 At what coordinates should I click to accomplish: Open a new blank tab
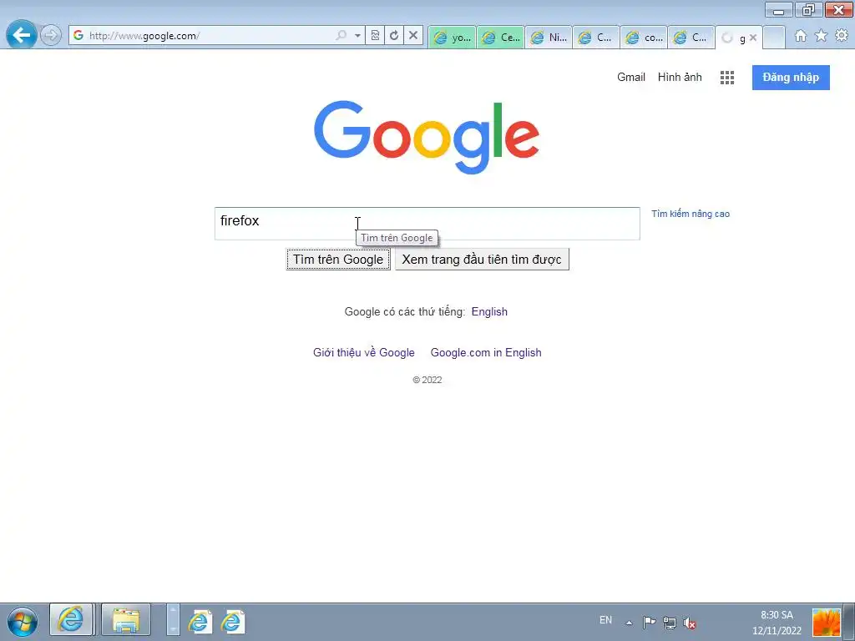click(x=774, y=38)
